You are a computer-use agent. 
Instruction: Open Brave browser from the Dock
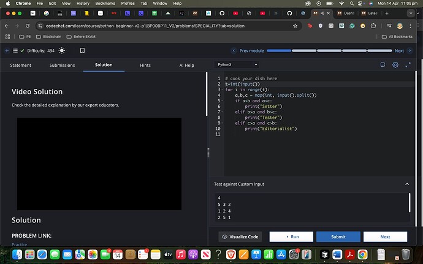(x=231, y=254)
